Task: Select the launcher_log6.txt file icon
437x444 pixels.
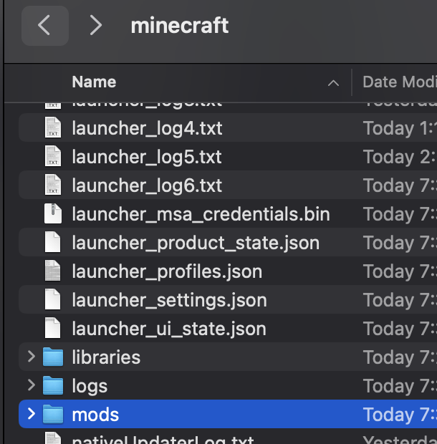Action: tap(53, 185)
